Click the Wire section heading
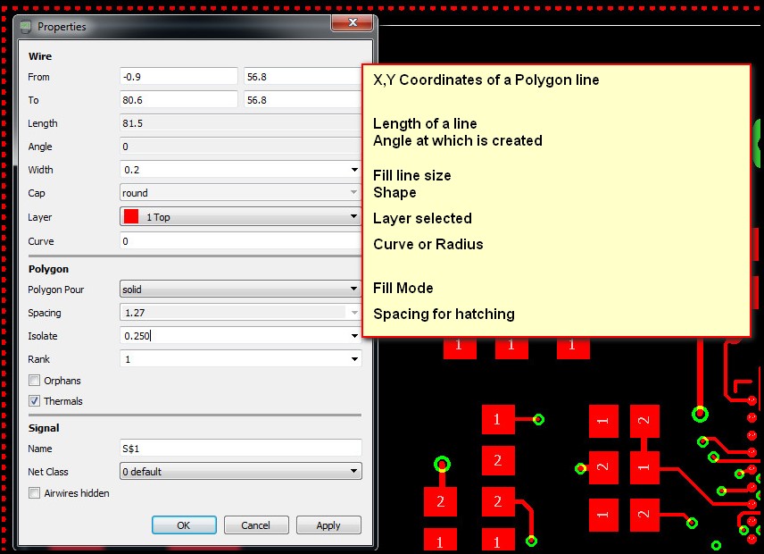764x554 pixels. pos(40,56)
